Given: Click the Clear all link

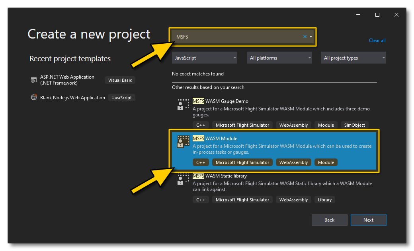Looking at the screenshot, I should 377,41.
